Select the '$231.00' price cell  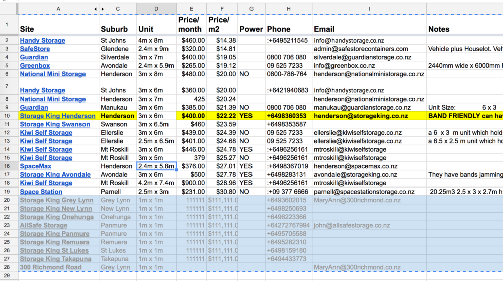191,192
